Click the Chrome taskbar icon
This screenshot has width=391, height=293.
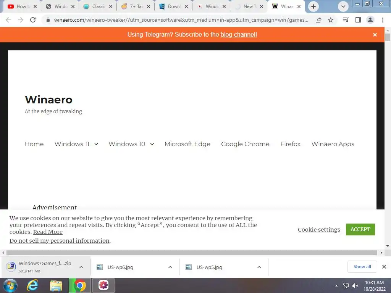pyautogui.click(x=79, y=285)
